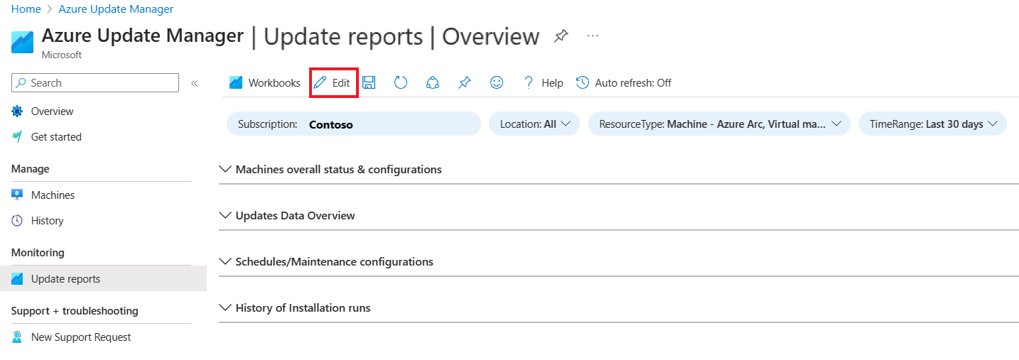This screenshot has height=360, width=1019.
Task: Toggle the Auto refresh setting
Action: tap(624, 83)
